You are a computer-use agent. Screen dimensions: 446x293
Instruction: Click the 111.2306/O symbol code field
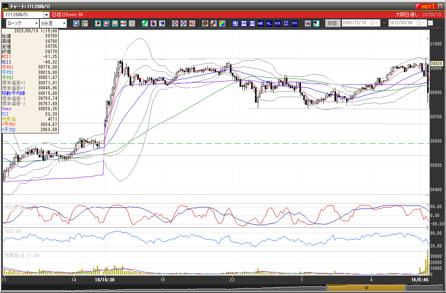click(23, 15)
